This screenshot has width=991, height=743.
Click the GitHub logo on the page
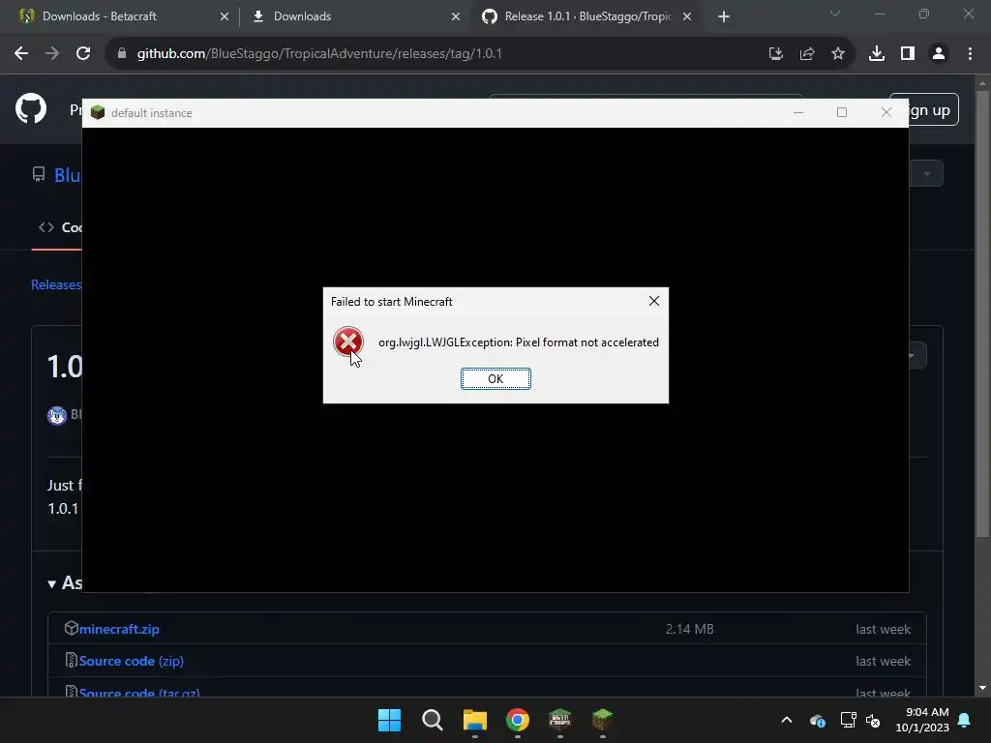pos(31,108)
